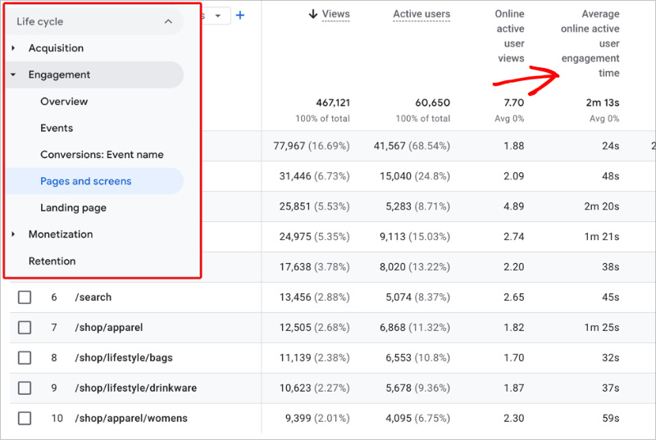The width and height of the screenshot is (656, 440).
Task: Open the Landing page report
Action: pyautogui.click(x=73, y=207)
